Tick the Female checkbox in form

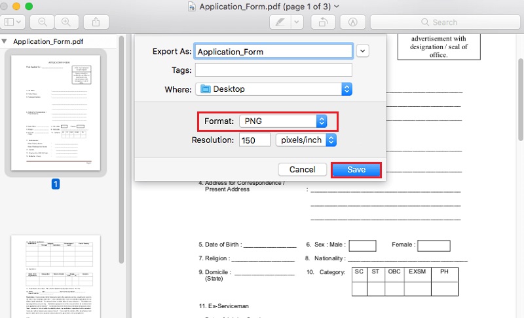click(x=434, y=246)
